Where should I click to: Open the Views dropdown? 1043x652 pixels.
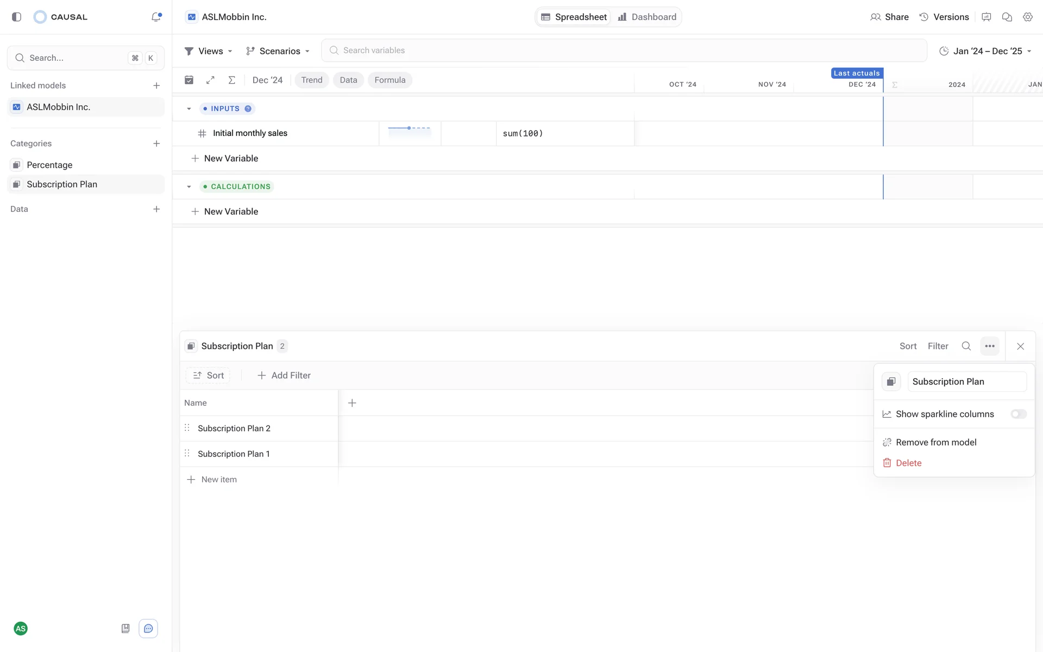click(x=209, y=51)
